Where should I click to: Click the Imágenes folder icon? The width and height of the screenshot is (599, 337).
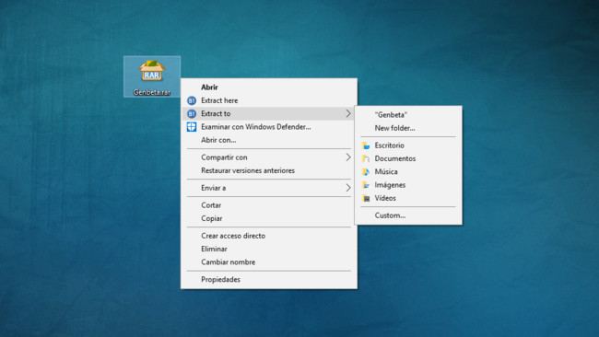tap(366, 185)
